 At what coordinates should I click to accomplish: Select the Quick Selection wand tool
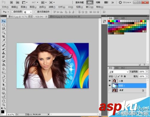pos(4,33)
